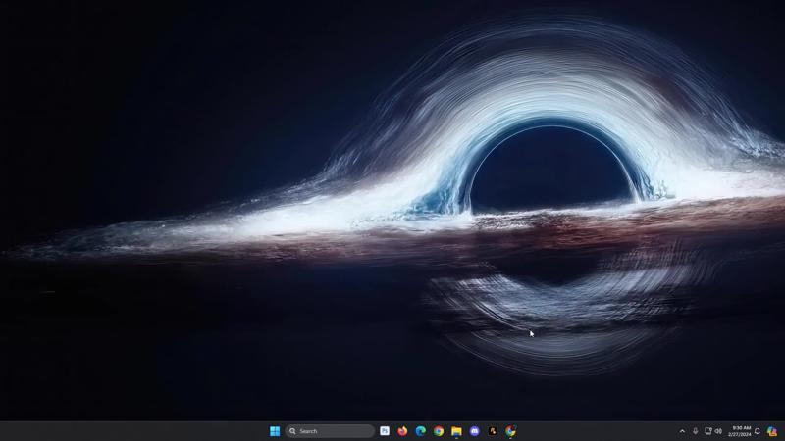
Task: Open network settings tray icon
Action: pyautogui.click(x=707, y=431)
